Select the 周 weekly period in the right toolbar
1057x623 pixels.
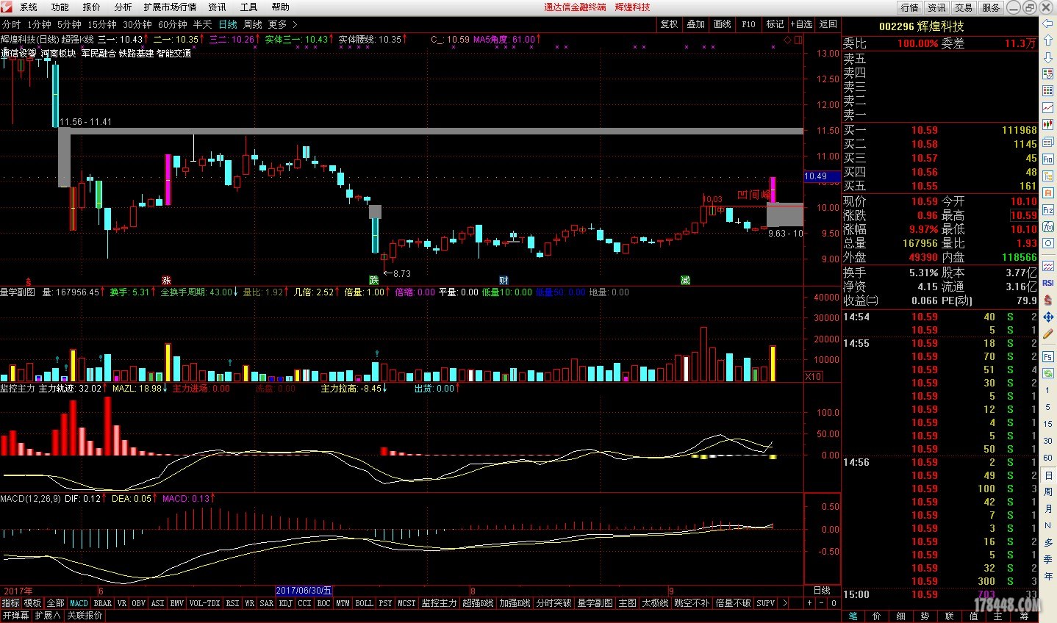[x=1048, y=491]
